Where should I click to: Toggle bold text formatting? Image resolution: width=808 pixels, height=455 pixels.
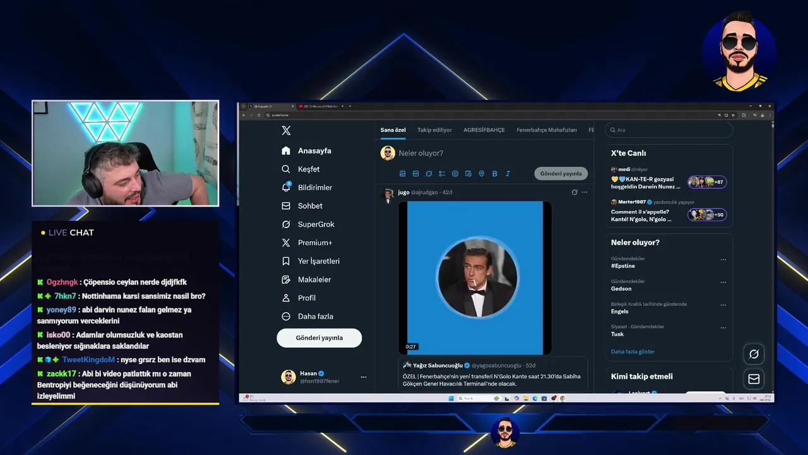tap(495, 173)
